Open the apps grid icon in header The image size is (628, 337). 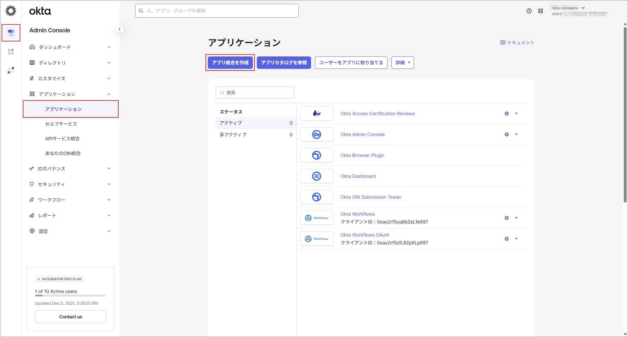click(x=540, y=11)
